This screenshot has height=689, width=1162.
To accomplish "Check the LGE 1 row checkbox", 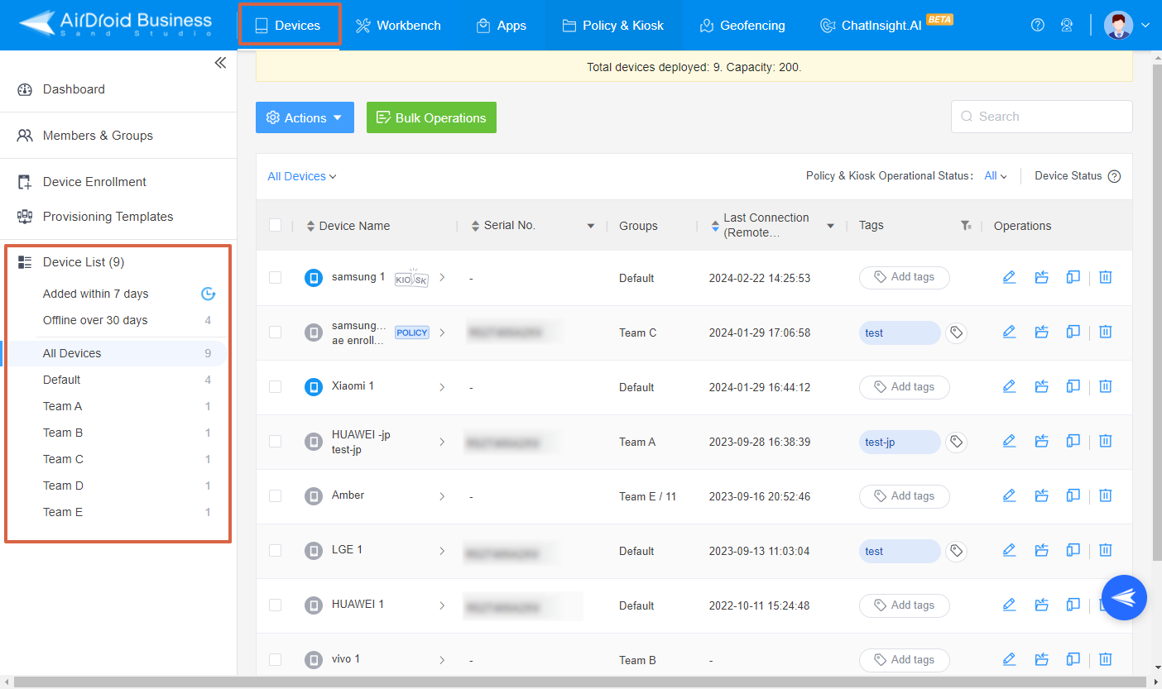I will tap(276, 551).
